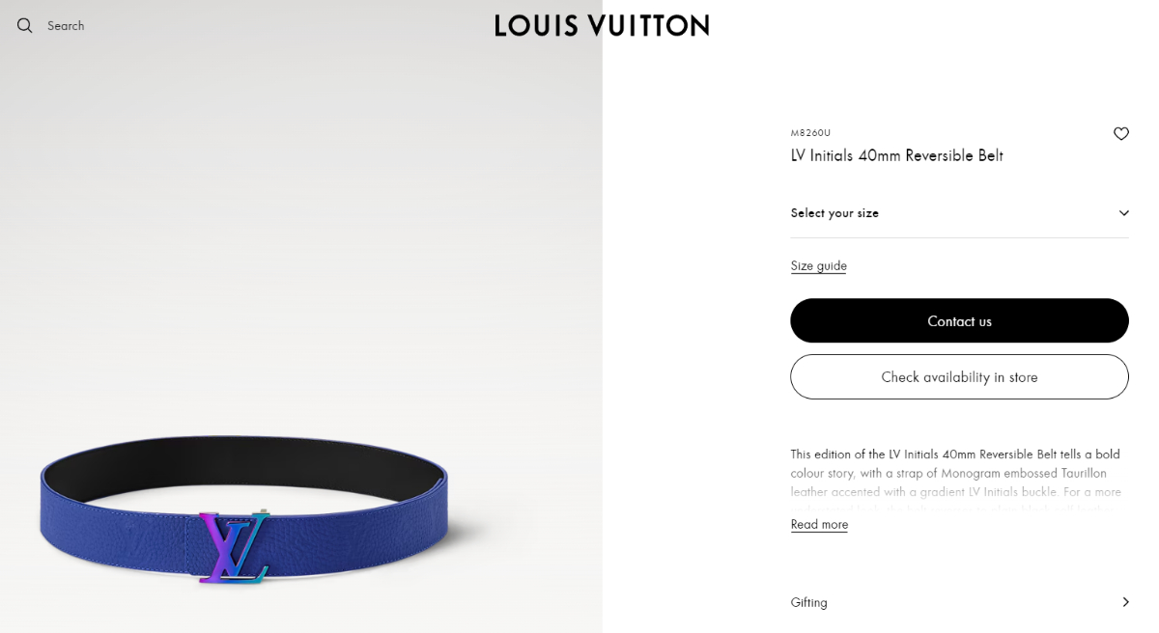This screenshot has width=1159, height=633.
Task: Click the Contact us button
Action: (x=959, y=320)
